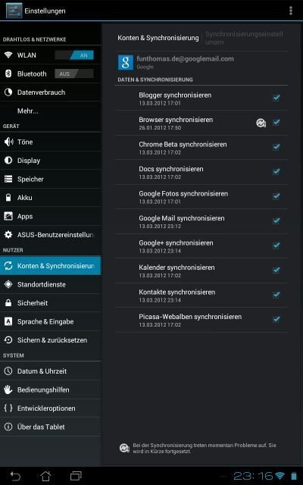Screen dimensions: 303x485
Task: Tap the Kalender synchronisieren row
Action: click(x=201, y=271)
